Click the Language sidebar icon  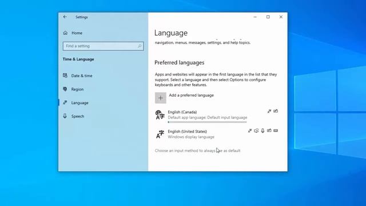click(65, 102)
